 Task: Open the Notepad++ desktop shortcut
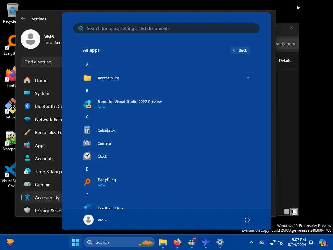pos(9,141)
